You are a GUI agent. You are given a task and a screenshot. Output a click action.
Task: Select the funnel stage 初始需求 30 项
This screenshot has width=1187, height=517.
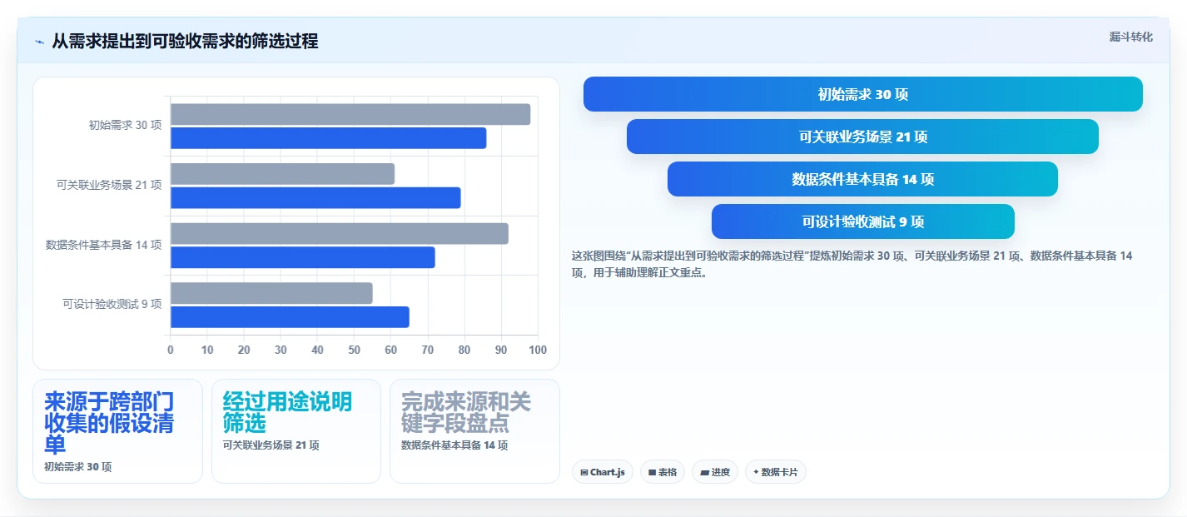click(x=863, y=94)
